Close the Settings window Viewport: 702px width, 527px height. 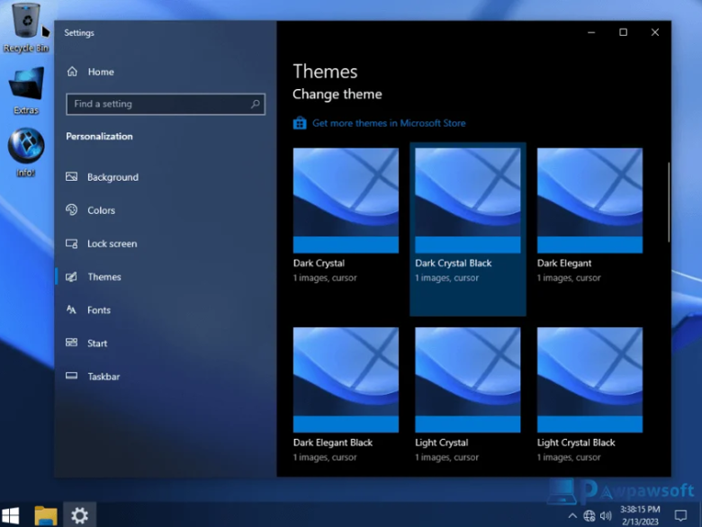point(655,32)
